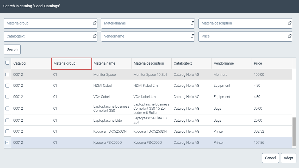The image size is (299, 168).
Task: Open value help for Materialdescription field
Action: pos(289,23)
